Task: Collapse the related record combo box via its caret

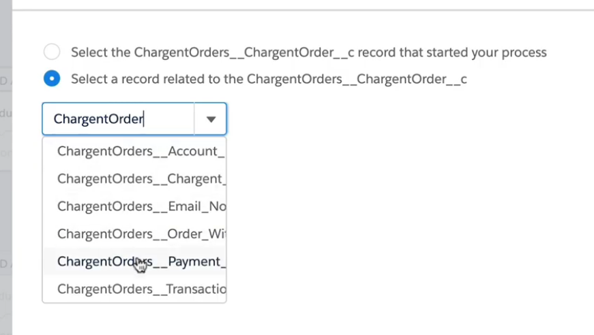Action: [211, 119]
